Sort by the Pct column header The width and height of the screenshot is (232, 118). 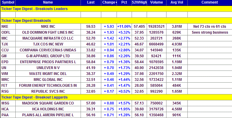pyautogui.click(x=124, y=3)
